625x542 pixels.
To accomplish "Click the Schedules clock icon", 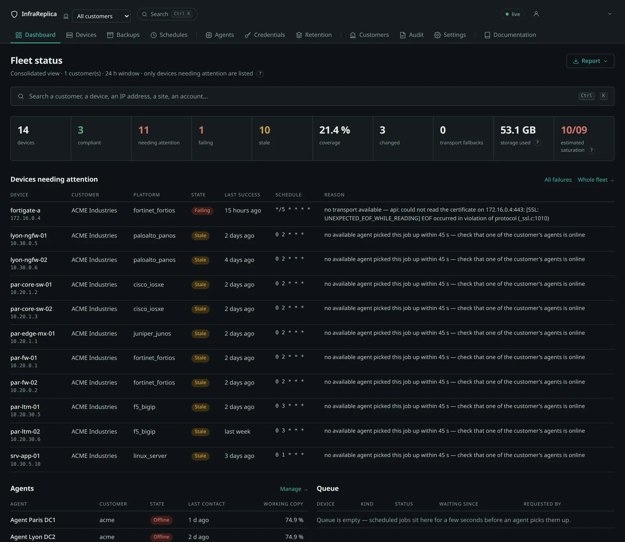I will [x=154, y=35].
